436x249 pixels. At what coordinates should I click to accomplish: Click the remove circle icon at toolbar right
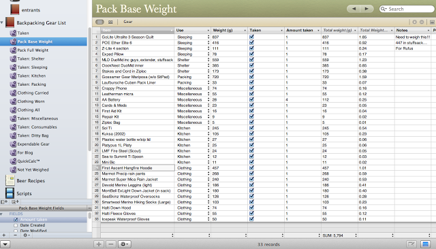click(422, 22)
